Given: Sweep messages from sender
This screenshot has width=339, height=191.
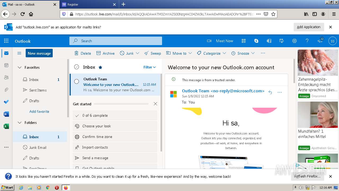Looking at the screenshot, I should coord(153,53).
